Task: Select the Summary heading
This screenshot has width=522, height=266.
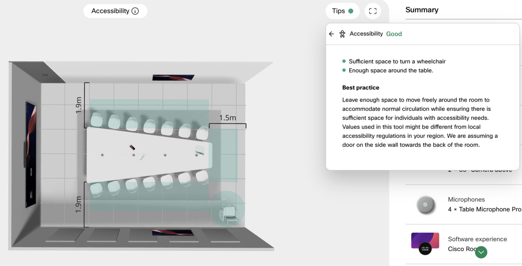Action: [422, 10]
